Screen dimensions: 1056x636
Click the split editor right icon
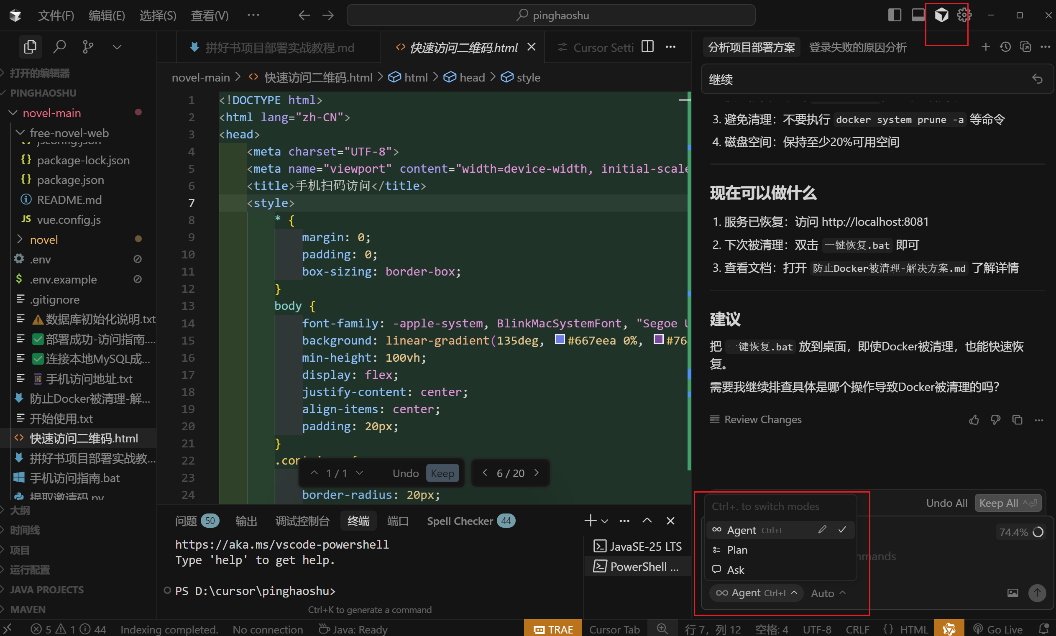pyautogui.click(x=647, y=46)
